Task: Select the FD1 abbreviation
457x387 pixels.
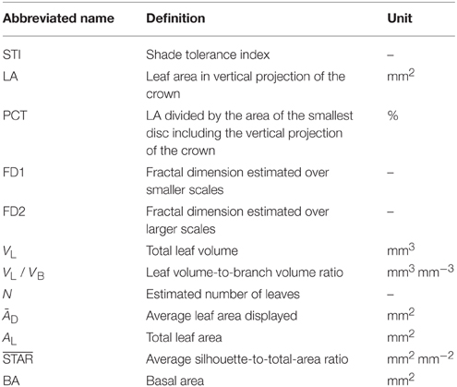Action: tap(14, 173)
